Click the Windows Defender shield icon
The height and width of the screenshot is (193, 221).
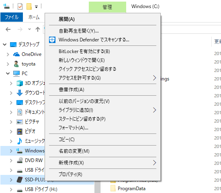[x=52, y=40]
